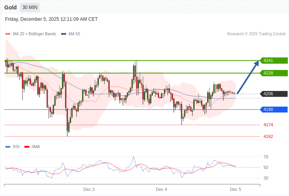The width and height of the screenshot is (289, 196).
Task: Toggle the RSI indicator legend entry
Action: [16, 147]
